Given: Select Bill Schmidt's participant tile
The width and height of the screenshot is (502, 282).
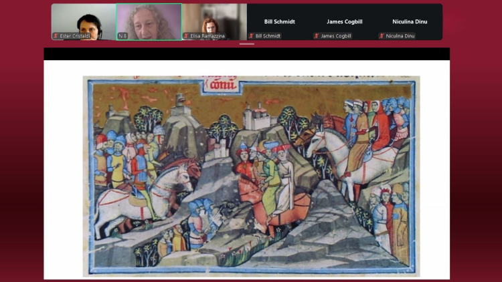Looking at the screenshot, I should [x=280, y=22].
